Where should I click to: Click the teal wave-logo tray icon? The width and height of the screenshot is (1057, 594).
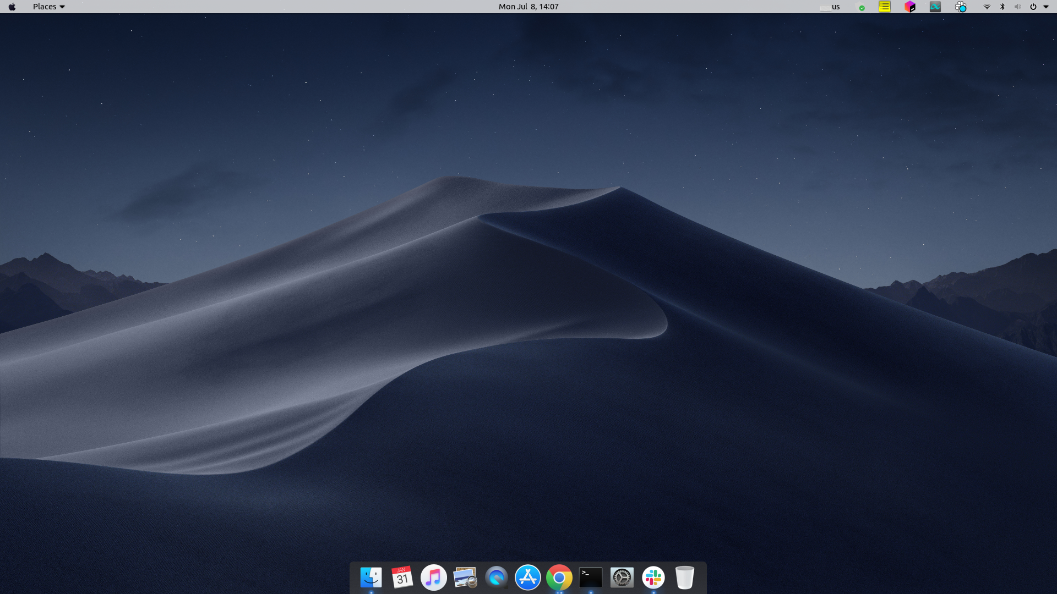935,7
